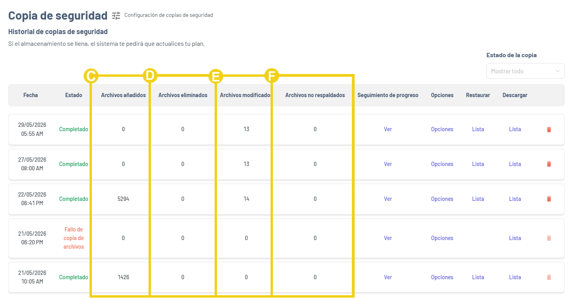576x298 pixels.
Task: Open download Lista for 27/05/2026 backup
Action: [x=515, y=164]
